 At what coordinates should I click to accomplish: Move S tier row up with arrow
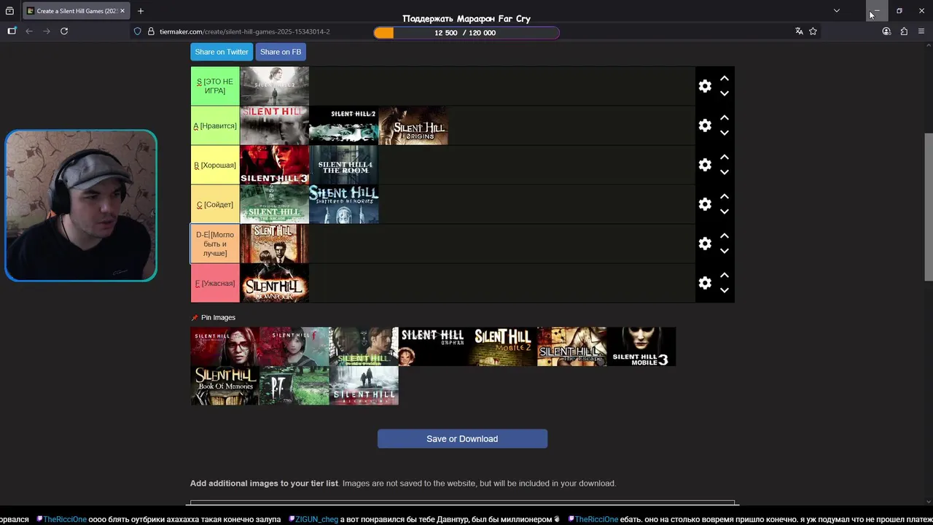(x=725, y=78)
